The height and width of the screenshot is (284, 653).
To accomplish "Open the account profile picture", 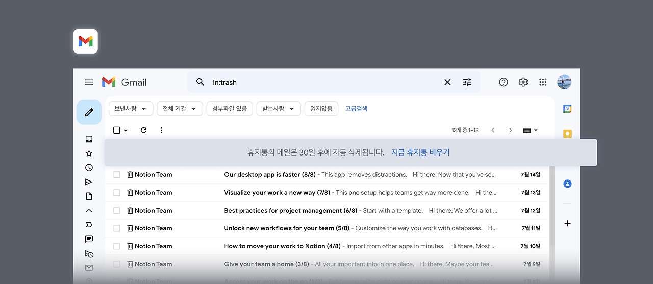I will (x=564, y=82).
